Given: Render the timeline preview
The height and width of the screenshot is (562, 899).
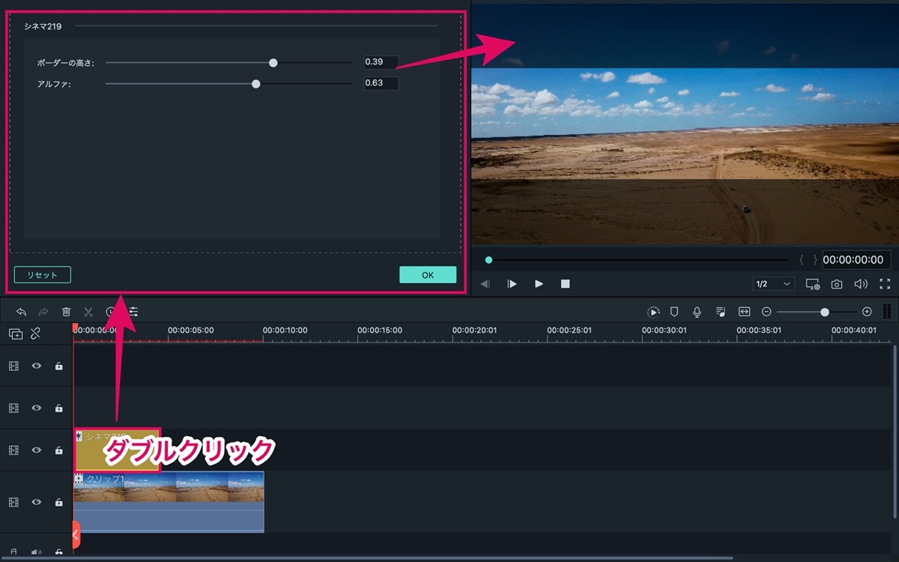Looking at the screenshot, I should (653, 312).
